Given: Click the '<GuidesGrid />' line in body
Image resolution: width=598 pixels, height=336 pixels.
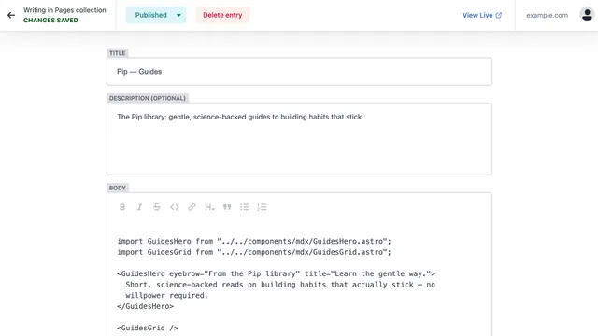Looking at the screenshot, I should click(148, 328).
